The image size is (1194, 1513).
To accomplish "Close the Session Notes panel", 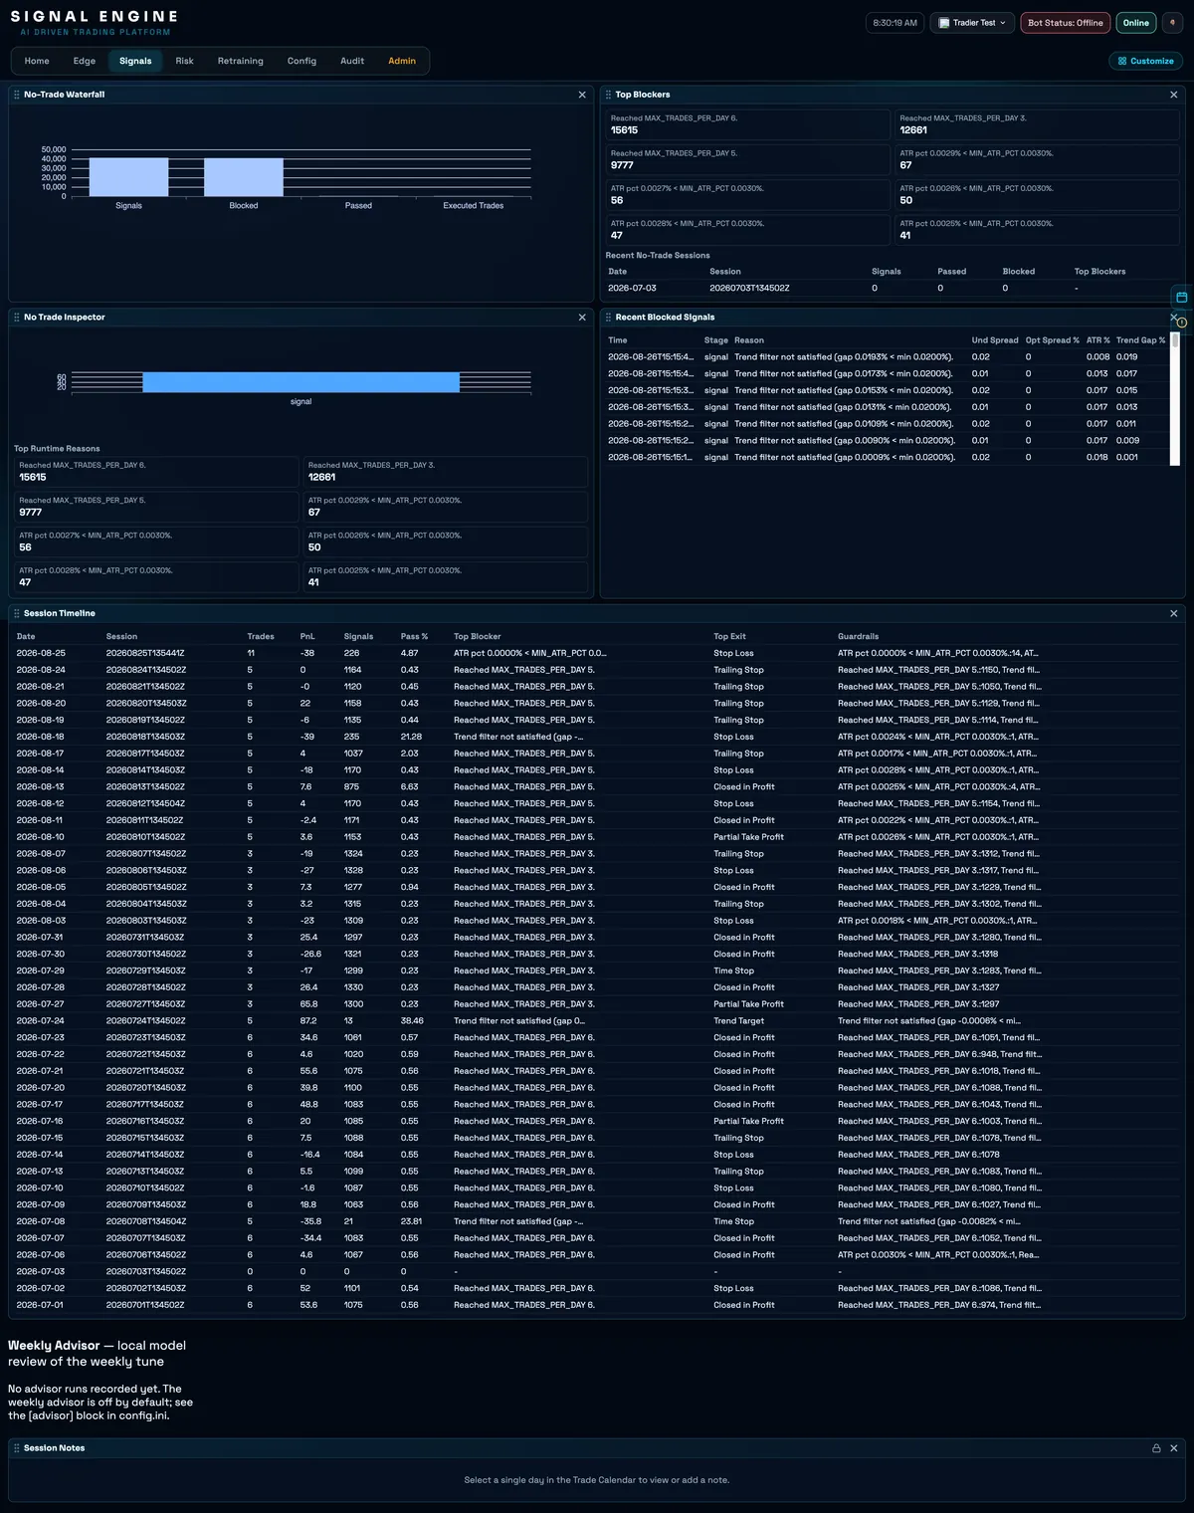I will pos(1174,1448).
